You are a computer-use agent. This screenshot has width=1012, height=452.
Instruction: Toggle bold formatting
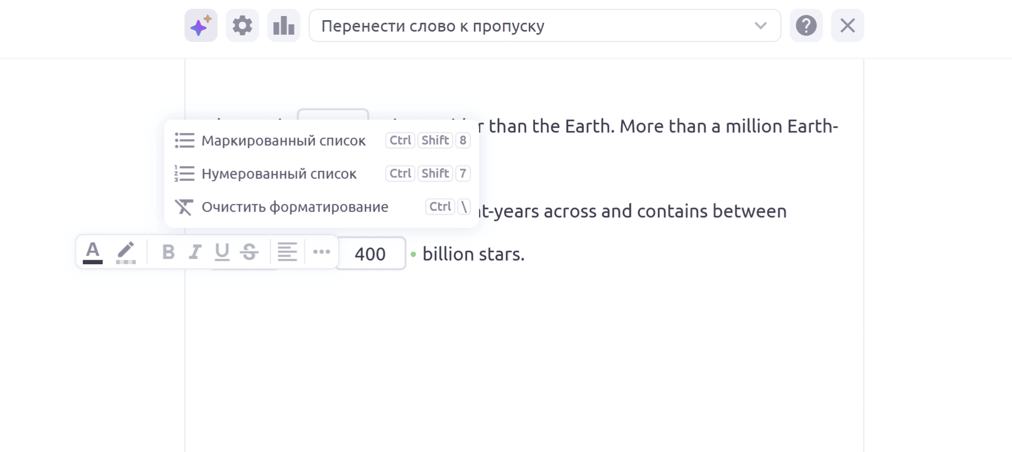(x=168, y=252)
